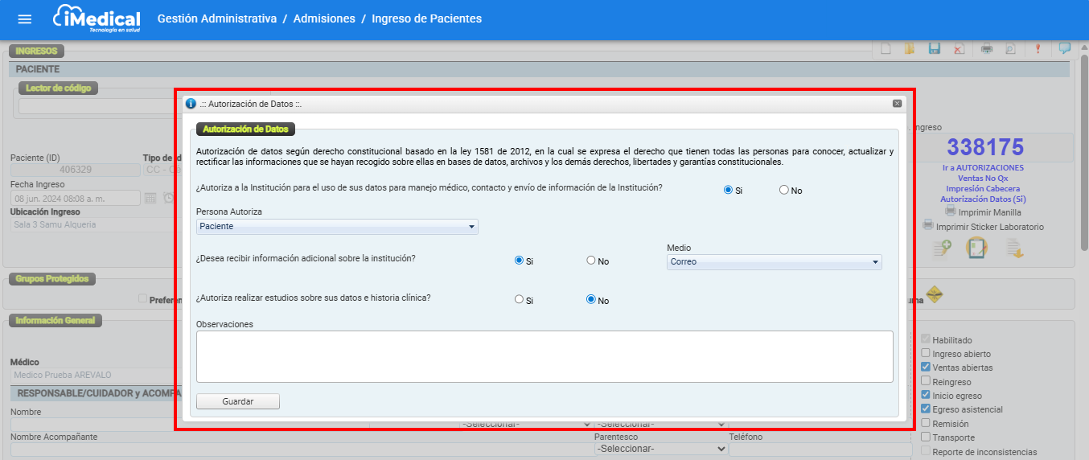Click the printer icon in top toolbar

coord(987,48)
